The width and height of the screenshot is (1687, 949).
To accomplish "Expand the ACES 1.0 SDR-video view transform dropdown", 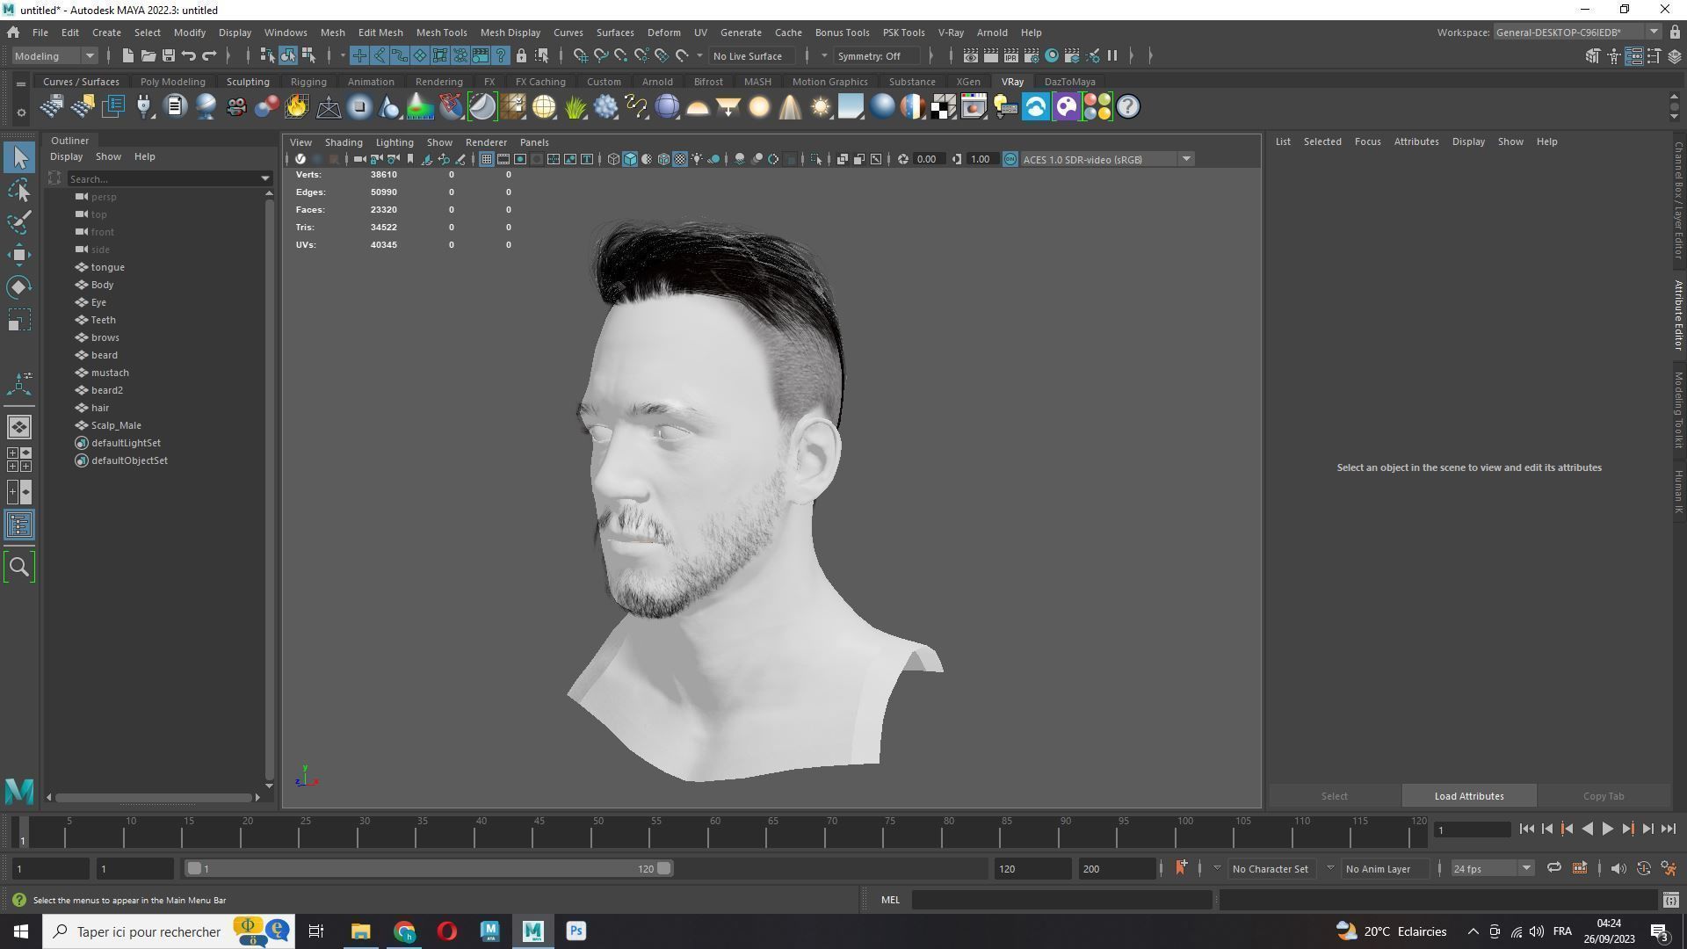I will point(1186,159).
